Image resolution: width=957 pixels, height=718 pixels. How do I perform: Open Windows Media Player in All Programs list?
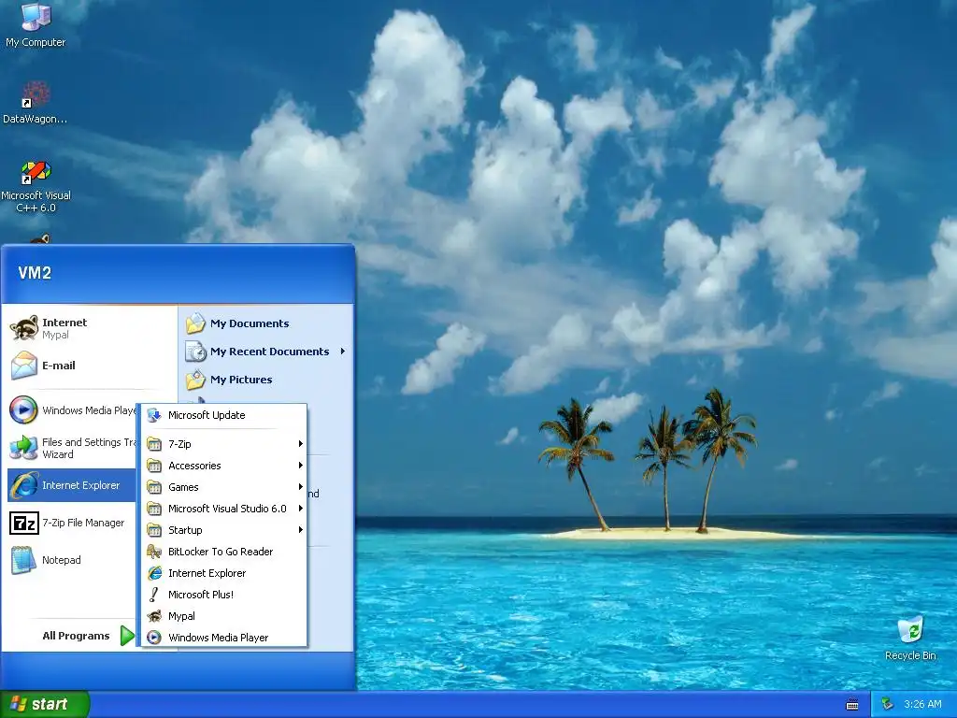coord(224,638)
